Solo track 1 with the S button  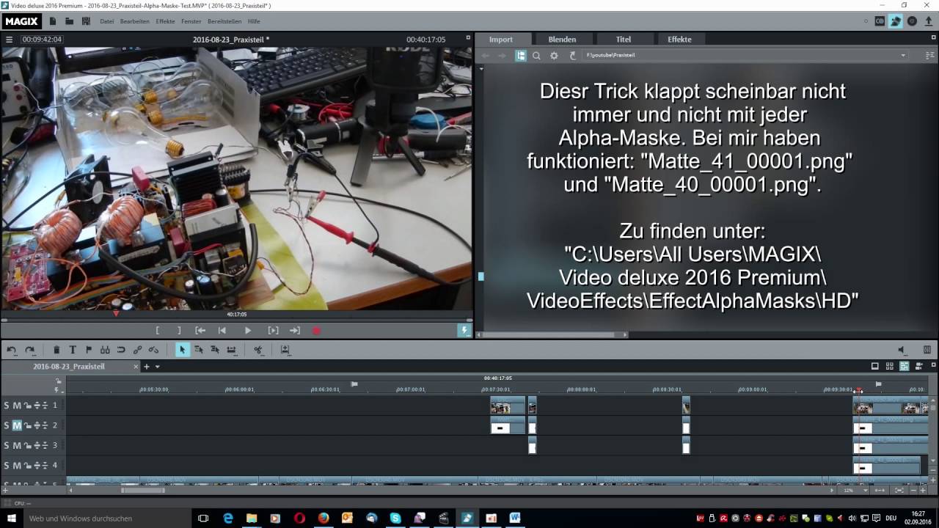tap(7, 406)
